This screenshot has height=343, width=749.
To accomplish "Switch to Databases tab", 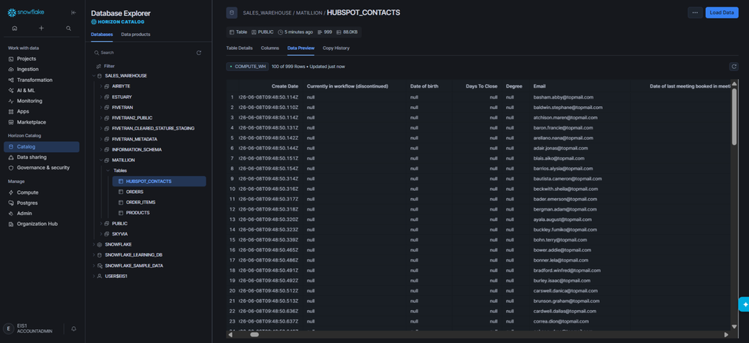I will (102, 34).
